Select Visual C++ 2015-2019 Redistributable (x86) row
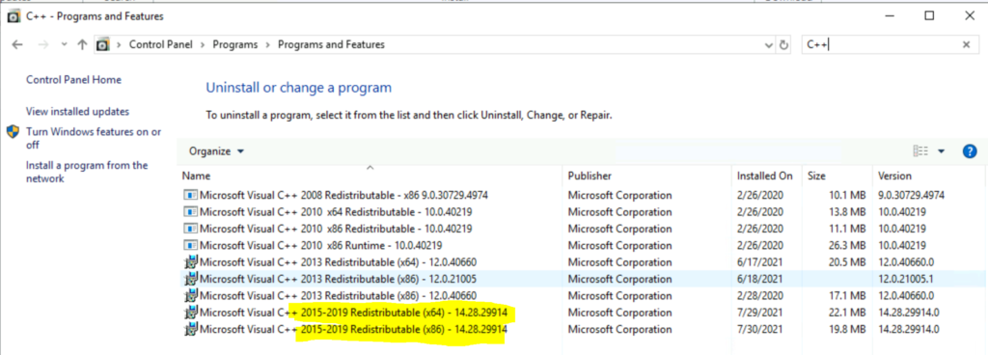Viewport: 988px width, 355px height. pos(583,329)
